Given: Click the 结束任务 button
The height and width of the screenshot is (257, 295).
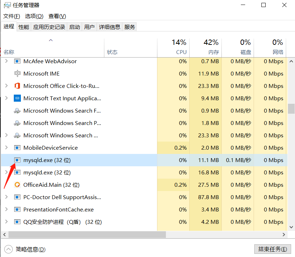Looking at the screenshot, I should 272,249.
